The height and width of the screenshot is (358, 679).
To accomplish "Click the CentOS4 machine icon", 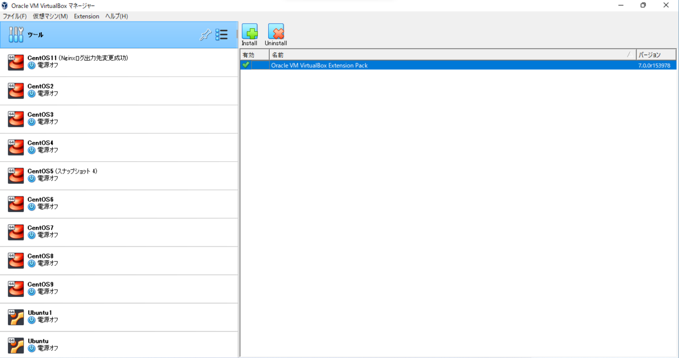I will point(16,147).
